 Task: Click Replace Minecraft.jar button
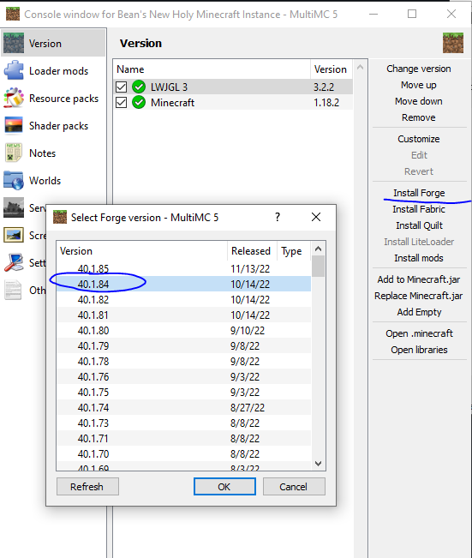click(x=419, y=296)
